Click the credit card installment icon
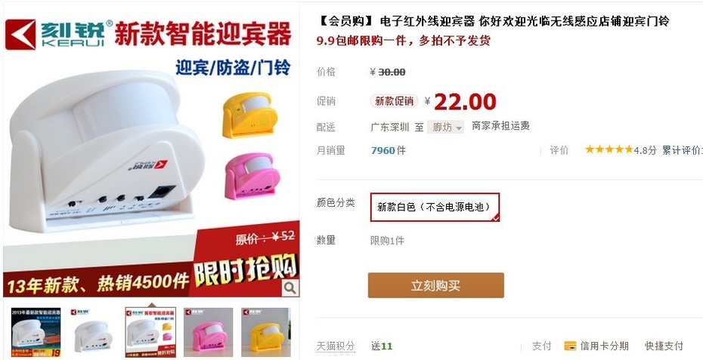The width and height of the screenshot is (703, 360). click(570, 346)
